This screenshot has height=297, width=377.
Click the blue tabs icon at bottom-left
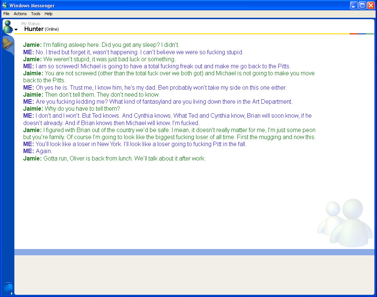tap(8, 287)
